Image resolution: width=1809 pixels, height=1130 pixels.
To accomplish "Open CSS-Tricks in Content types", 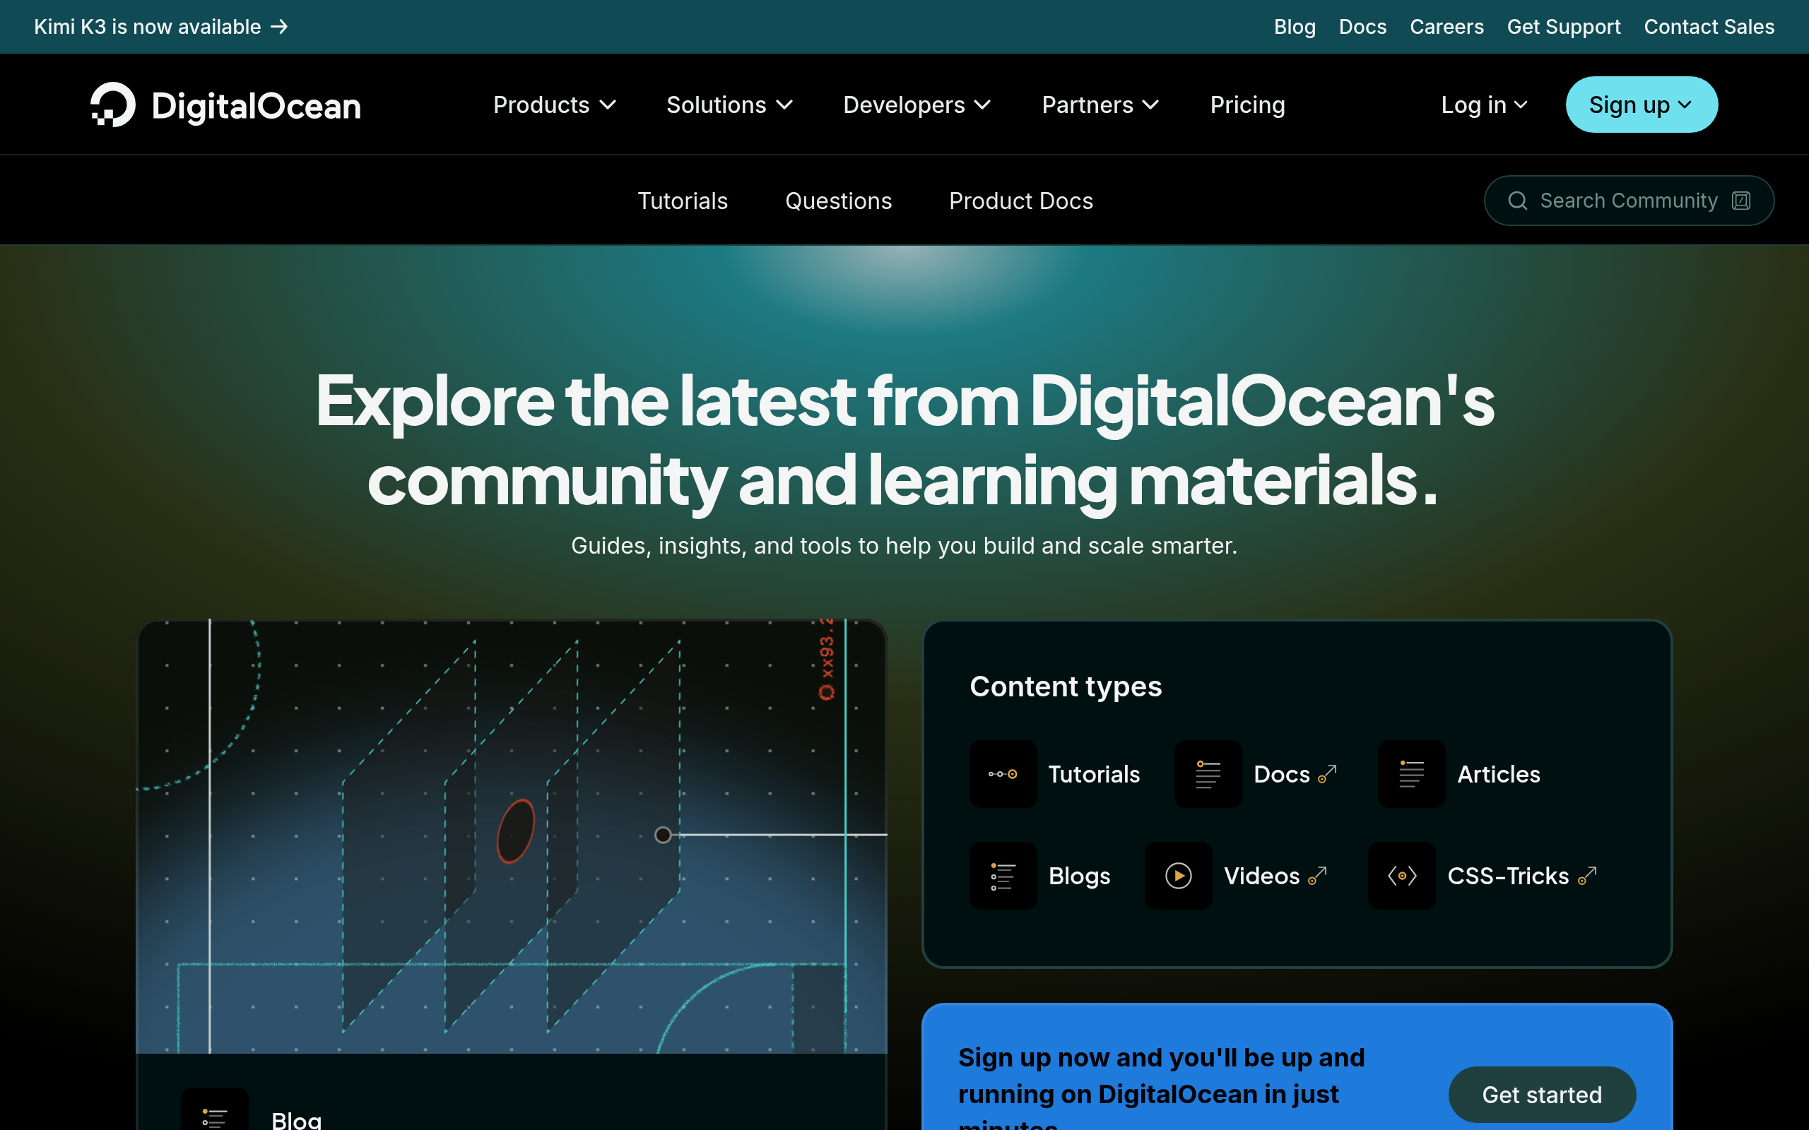I will click(x=1508, y=875).
